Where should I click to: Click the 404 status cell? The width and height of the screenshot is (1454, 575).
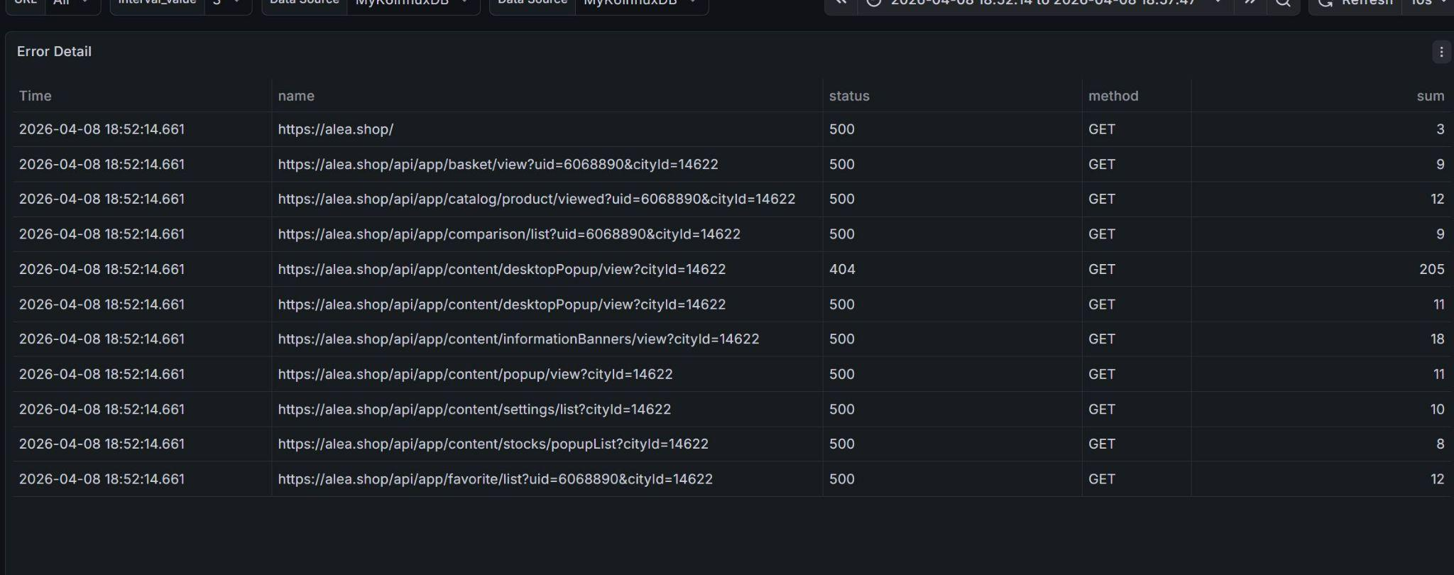[x=842, y=269]
